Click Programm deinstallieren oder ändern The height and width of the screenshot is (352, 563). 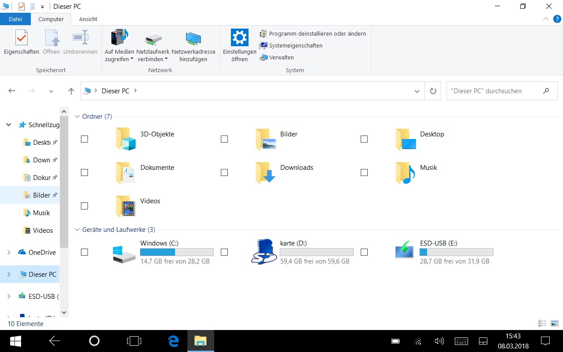(313, 33)
